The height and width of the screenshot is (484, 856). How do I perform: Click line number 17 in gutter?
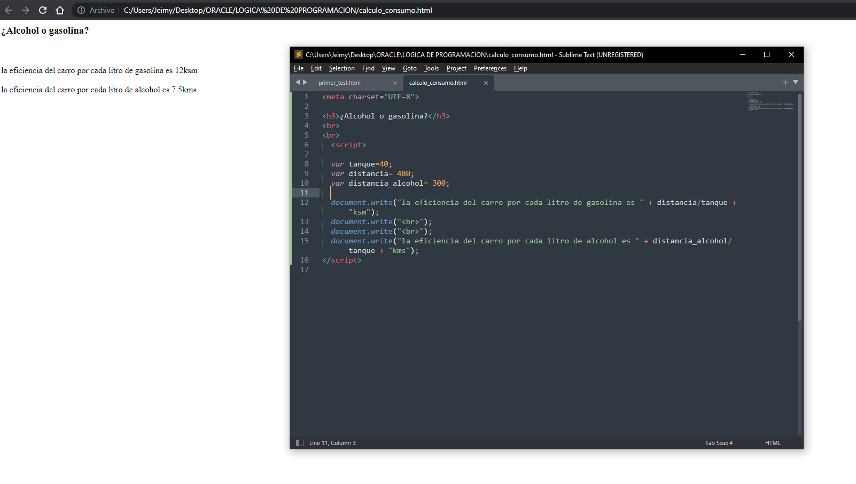[x=305, y=269]
